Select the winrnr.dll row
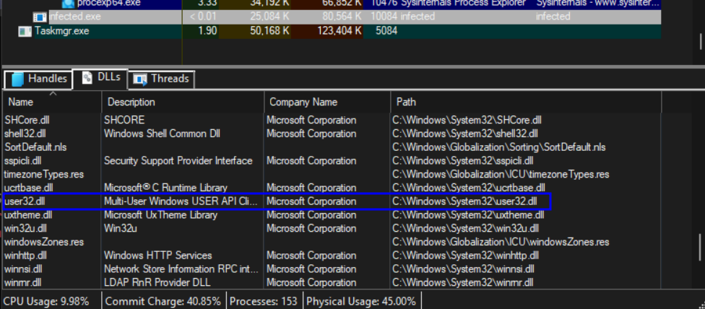 coord(332,282)
